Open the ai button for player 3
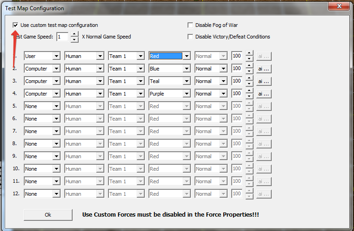The image size is (354, 231). pos(263,81)
